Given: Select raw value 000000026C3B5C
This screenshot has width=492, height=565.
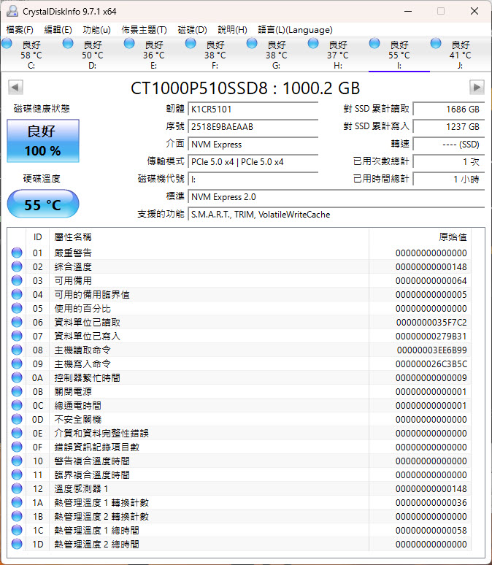Looking at the screenshot, I should coord(431,364).
